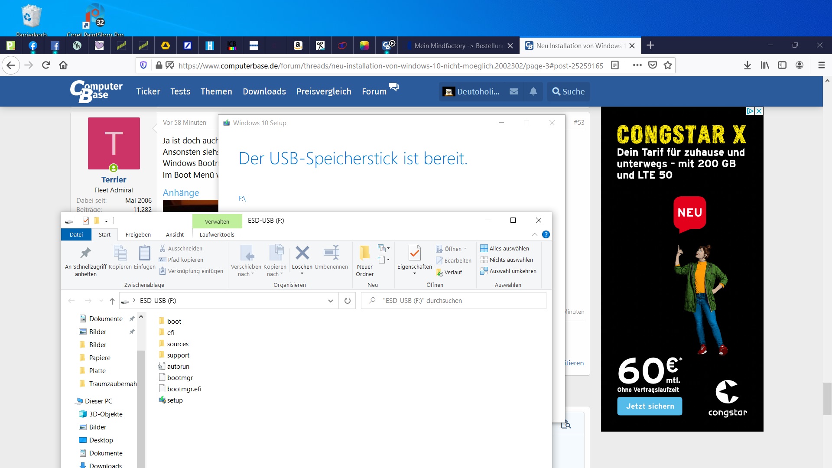Open the Terrier user profile link

coord(114,179)
